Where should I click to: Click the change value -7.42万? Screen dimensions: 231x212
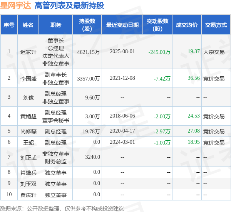point(162,79)
